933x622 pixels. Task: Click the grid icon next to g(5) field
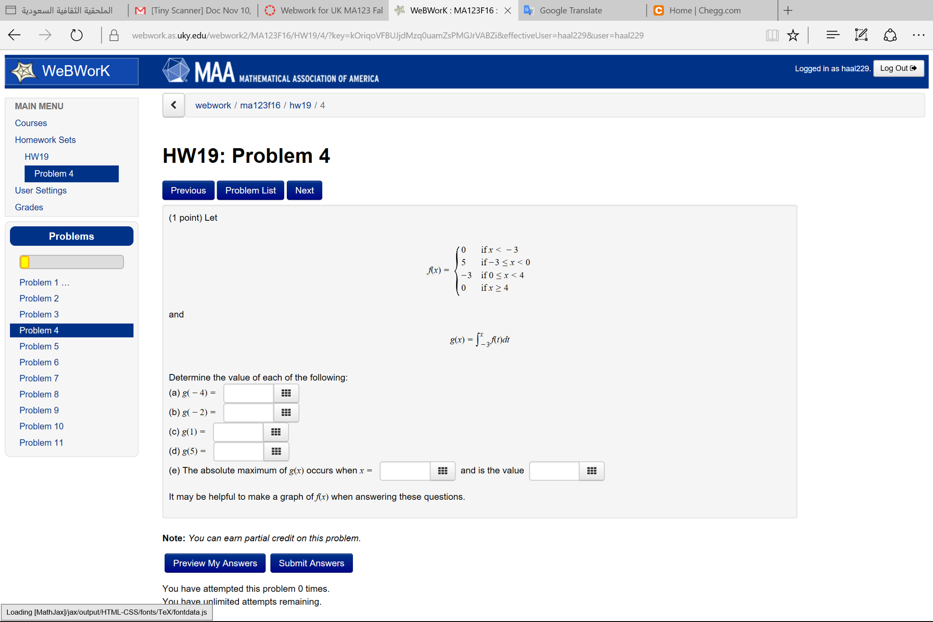[275, 451]
